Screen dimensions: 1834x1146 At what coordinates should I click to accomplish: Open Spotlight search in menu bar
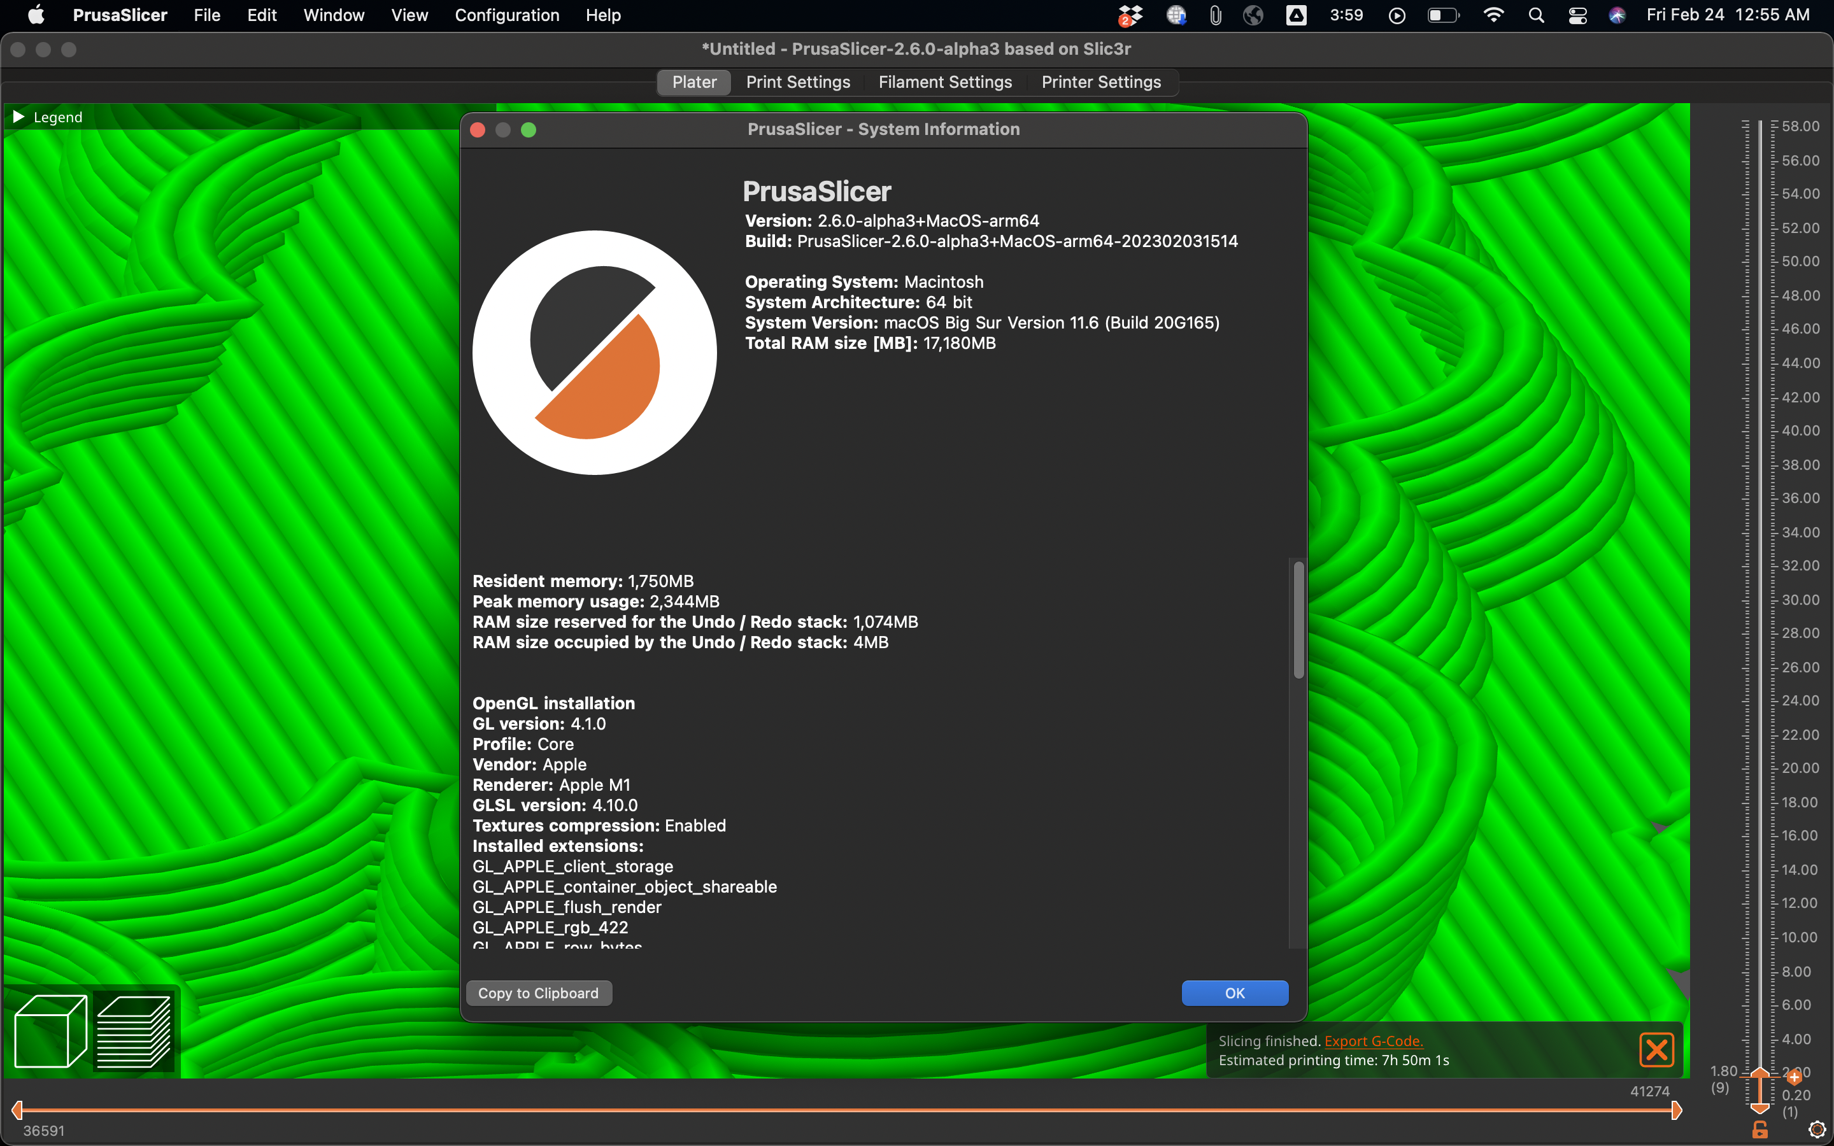(1536, 15)
